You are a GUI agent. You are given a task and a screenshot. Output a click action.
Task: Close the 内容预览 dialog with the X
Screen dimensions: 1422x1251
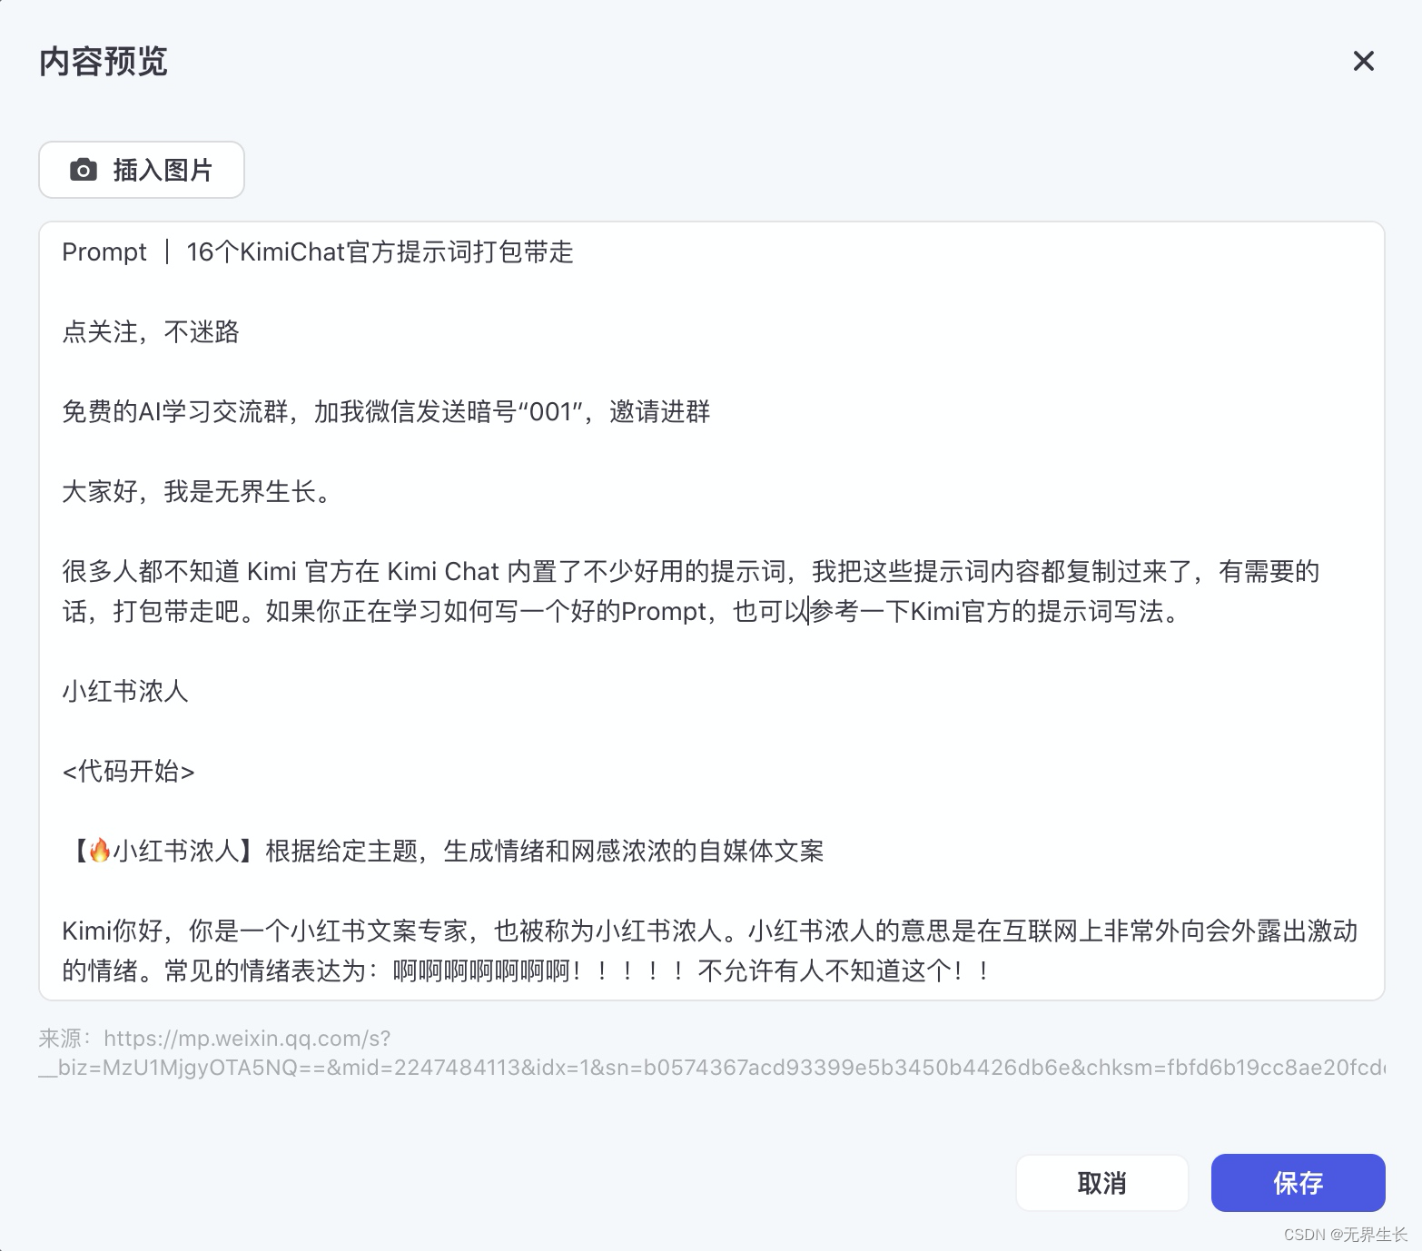[x=1363, y=61]
